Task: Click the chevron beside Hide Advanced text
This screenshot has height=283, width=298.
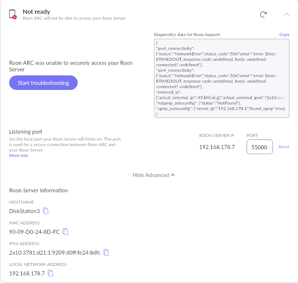Action: (x=172, y=174)
